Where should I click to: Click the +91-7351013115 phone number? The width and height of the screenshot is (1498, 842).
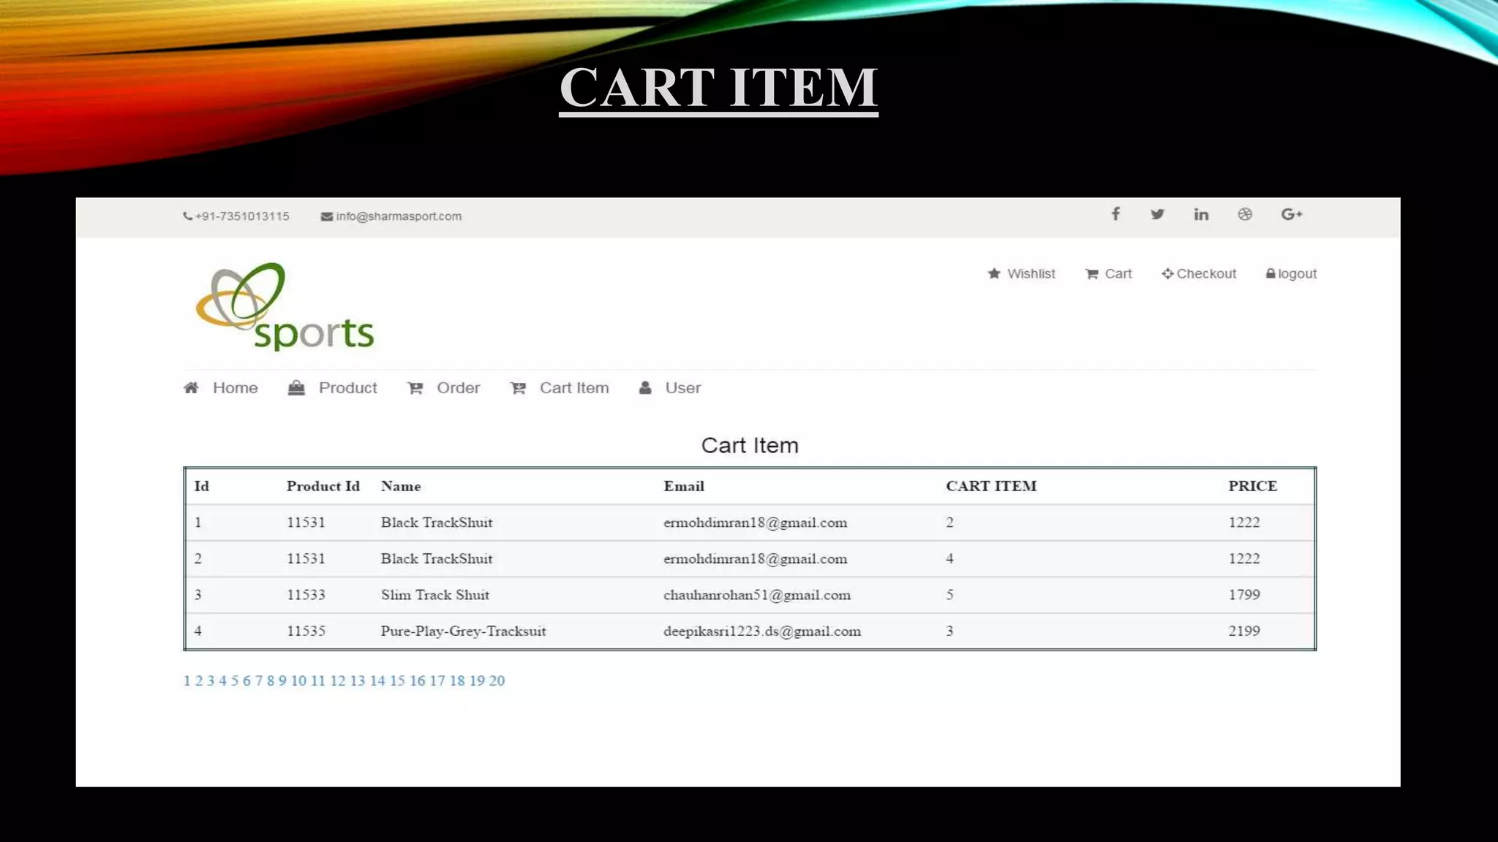242,216
